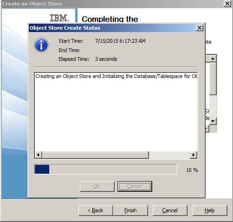The height and width of the screenshot is (222, 233).
Task: Click the 'Elapsed Time:' label
Action: tap(74, 59)
